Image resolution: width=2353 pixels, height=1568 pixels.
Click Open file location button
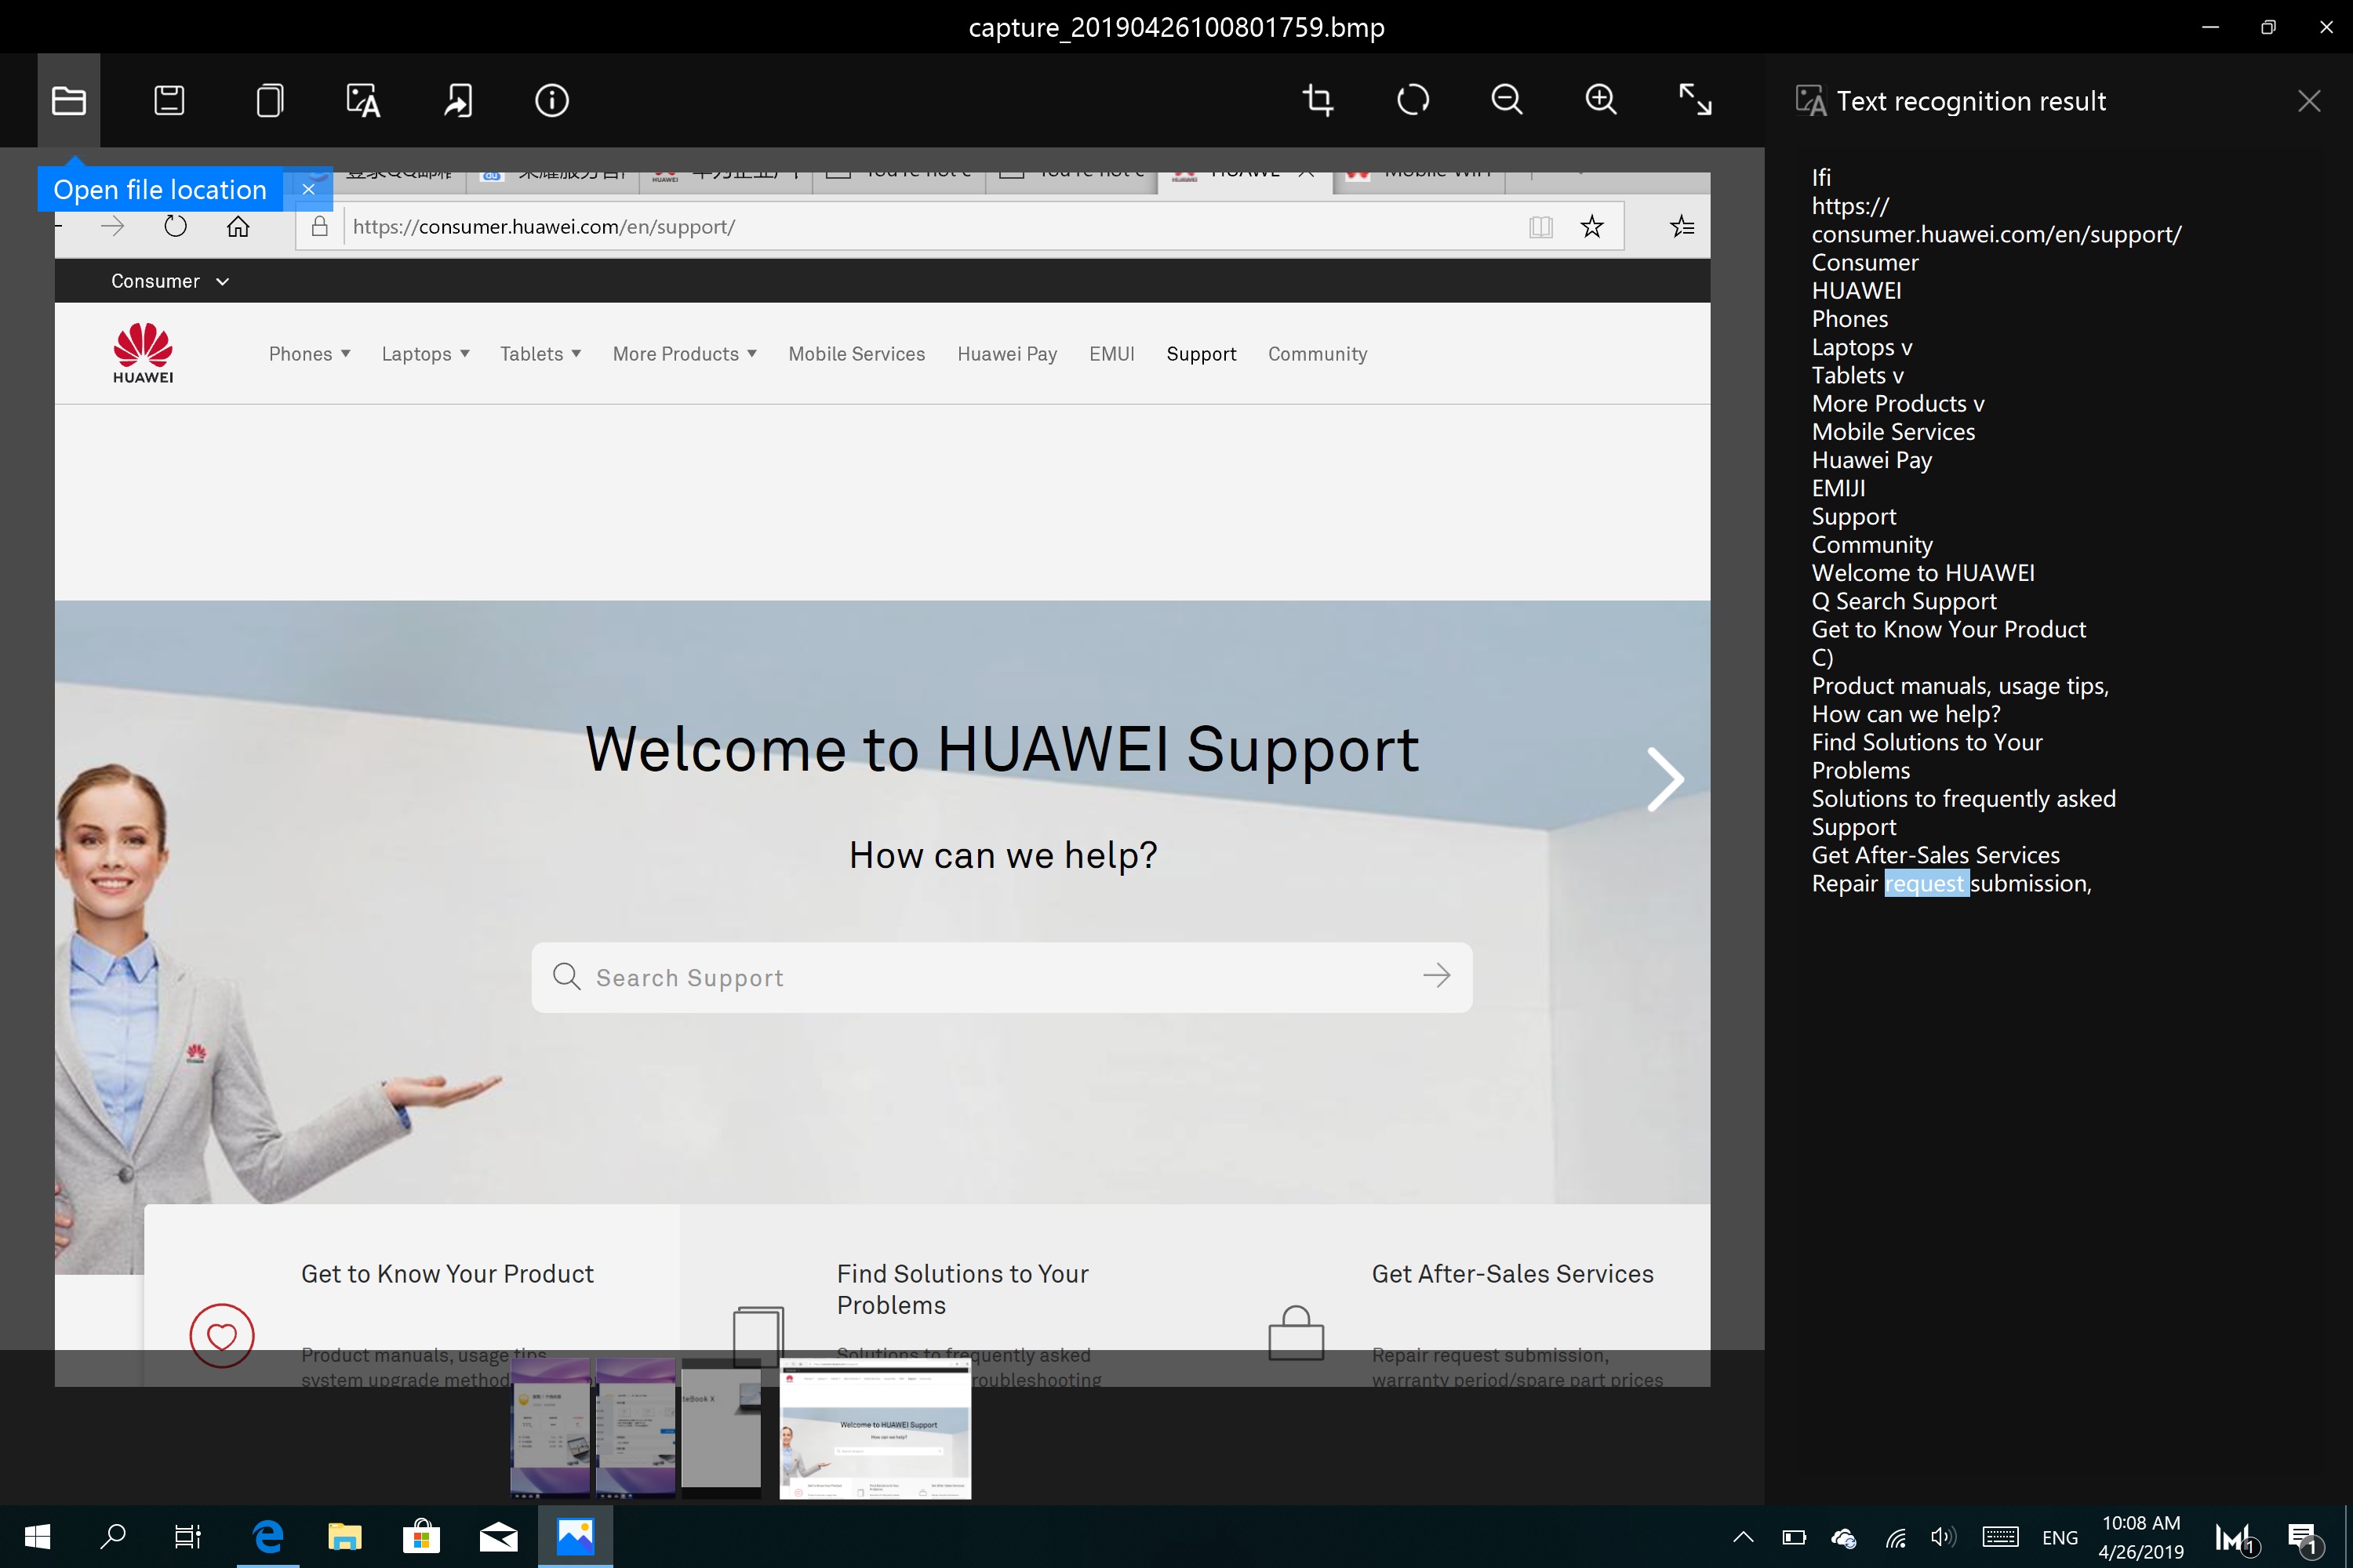point(159,189)
